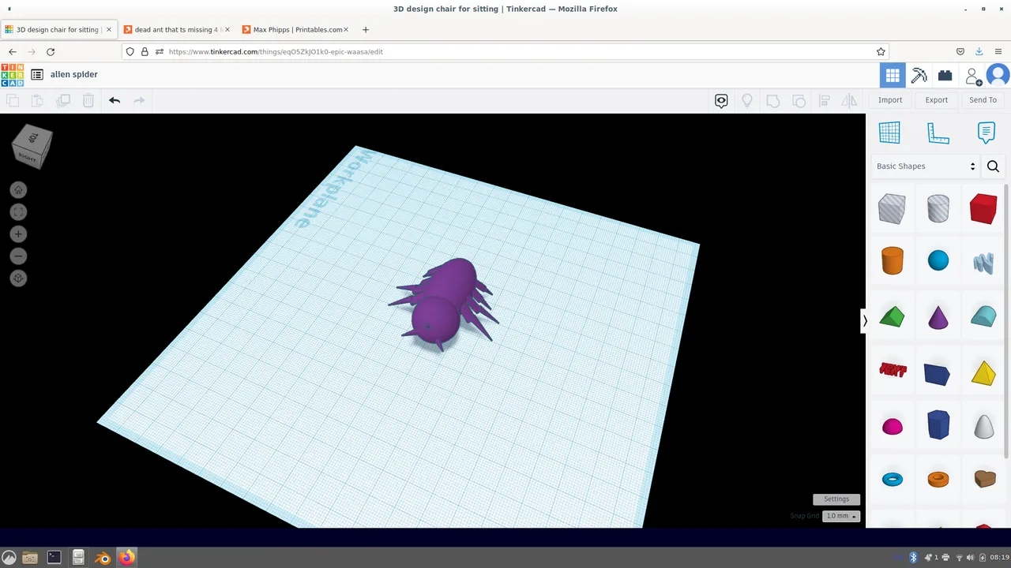Activate the 3D design grid view button
The image size is (1011, 568).
(893, 76)
